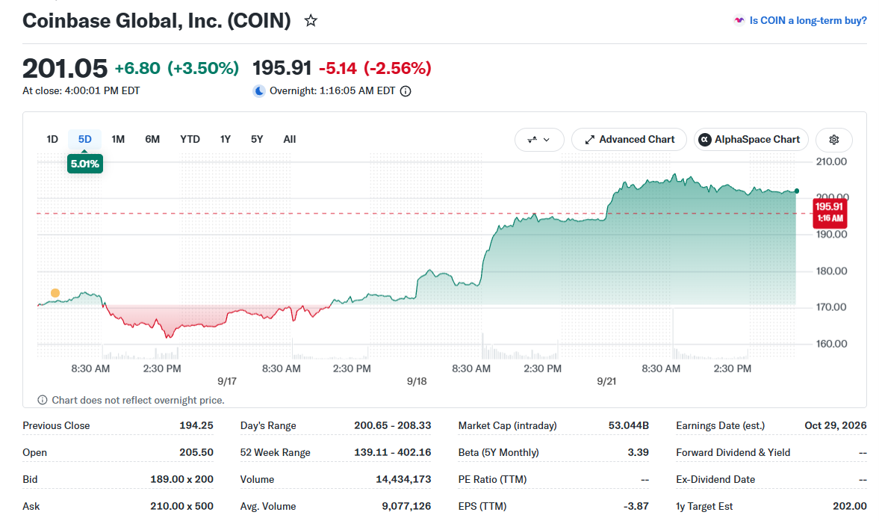Click the yellow event marker on chart
The width and height of the screenshot is (879, 521).
pyautogui.click(x=55, y=293)
